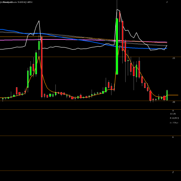This screenshot has height=181, width=181.
Task: Select the price axis label 9
Action: (x=173, y=111)
